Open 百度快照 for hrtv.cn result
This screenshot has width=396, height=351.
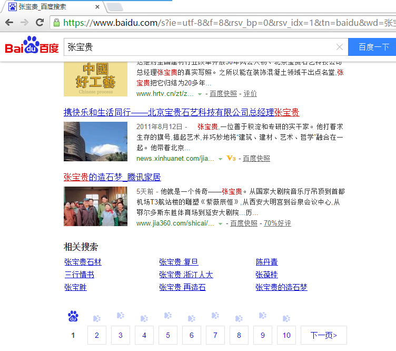[x=223, y=94]
